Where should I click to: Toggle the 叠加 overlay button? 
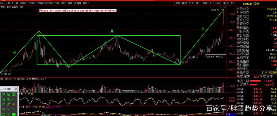(x=184, y=3)
